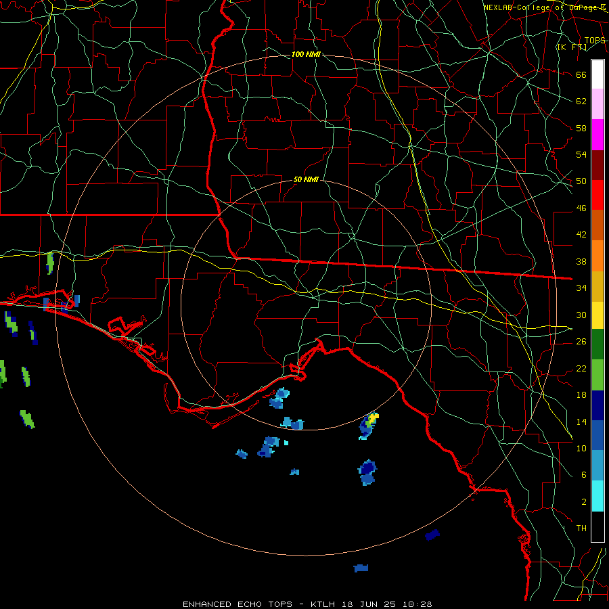Click the TH threshold legend label
This screenshot has width=609, height=609.
581,528
